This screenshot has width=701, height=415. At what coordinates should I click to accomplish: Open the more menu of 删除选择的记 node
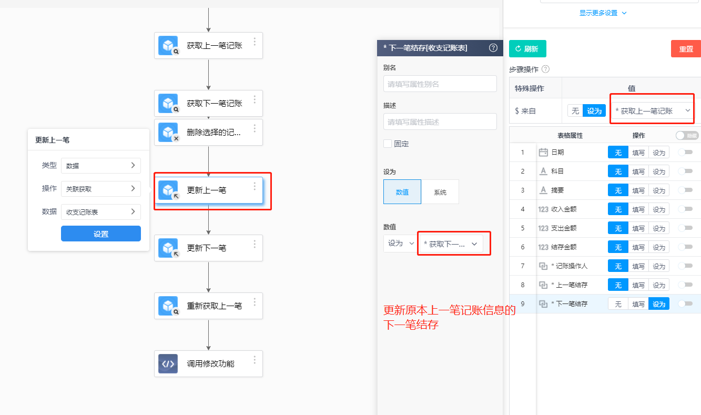tap(255, 128)
